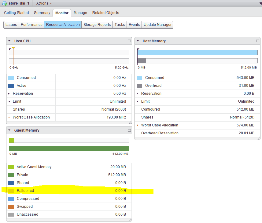Viewport: 262px width, 223px height.
Task: Click the Host CPU Limit marker icon
Action: (9, 101)
